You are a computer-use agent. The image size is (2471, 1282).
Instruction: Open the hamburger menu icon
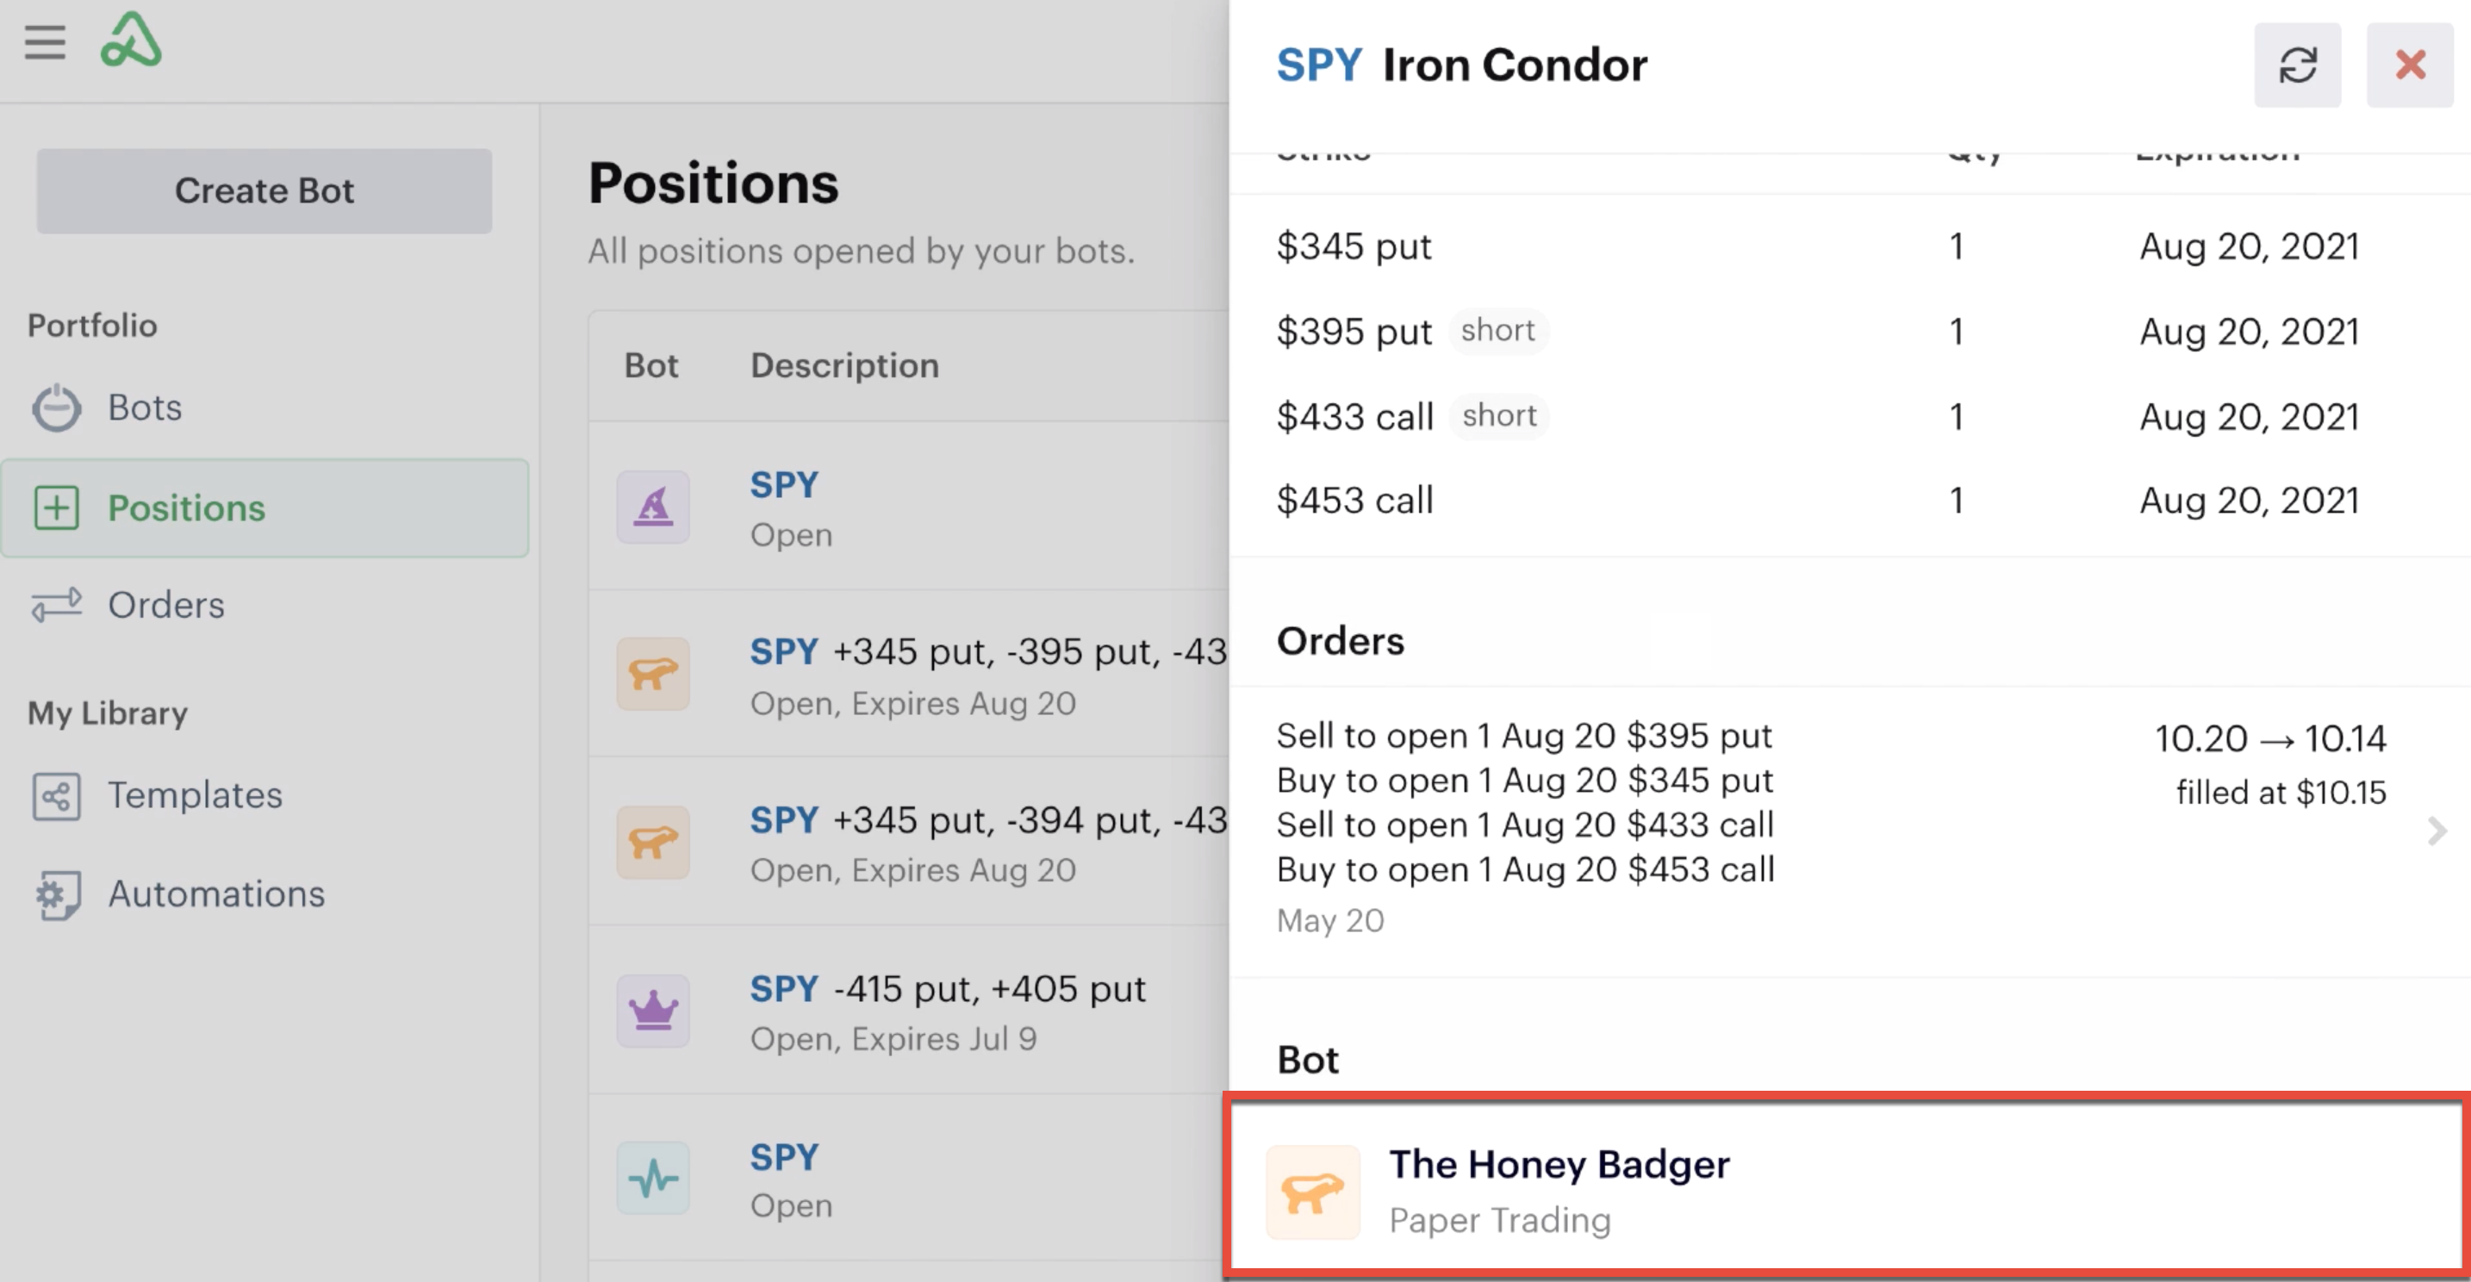45,42
